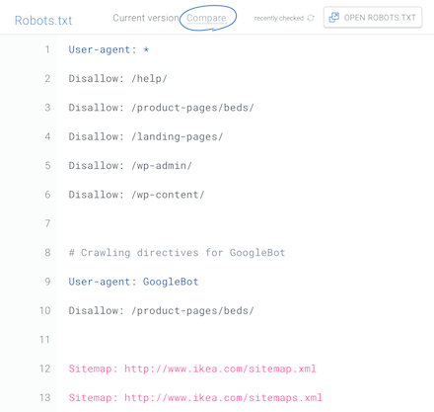Click the 'recently checked' status text

(x=279, y=18)
